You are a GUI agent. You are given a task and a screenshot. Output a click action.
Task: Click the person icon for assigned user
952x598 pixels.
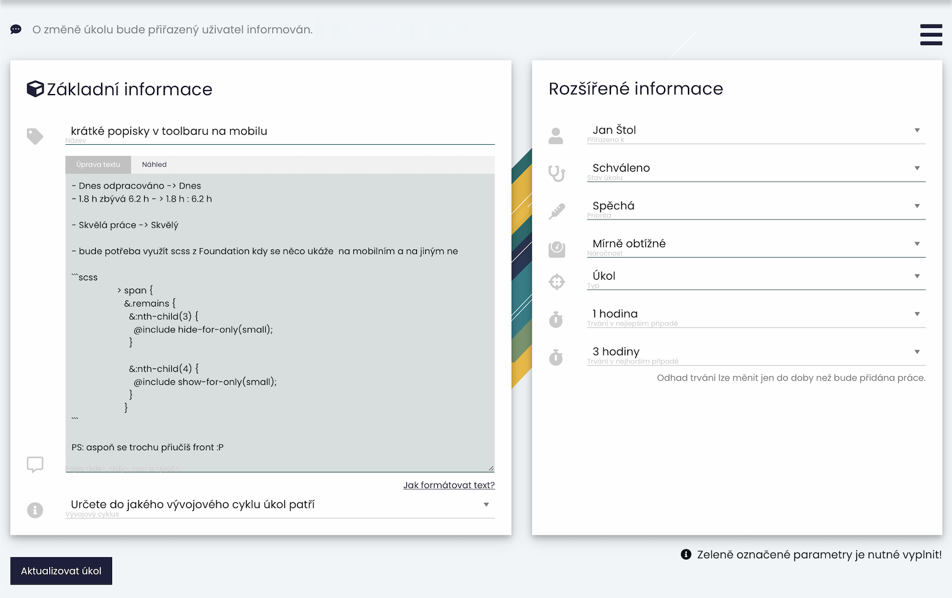tap(556, 136)
